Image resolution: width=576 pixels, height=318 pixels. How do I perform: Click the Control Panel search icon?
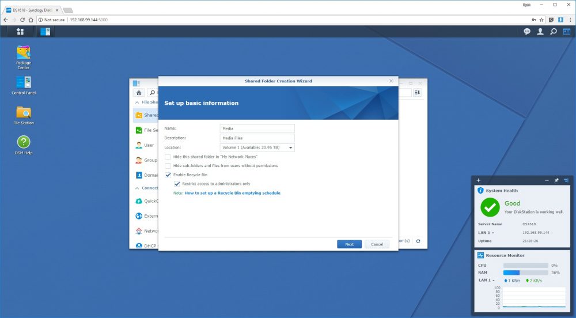click(x=153, y=93)
